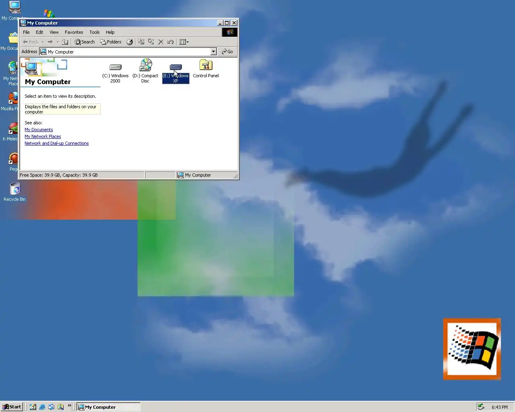
Task: Open the Favorites menu
Action: click(x=74, y=32)
